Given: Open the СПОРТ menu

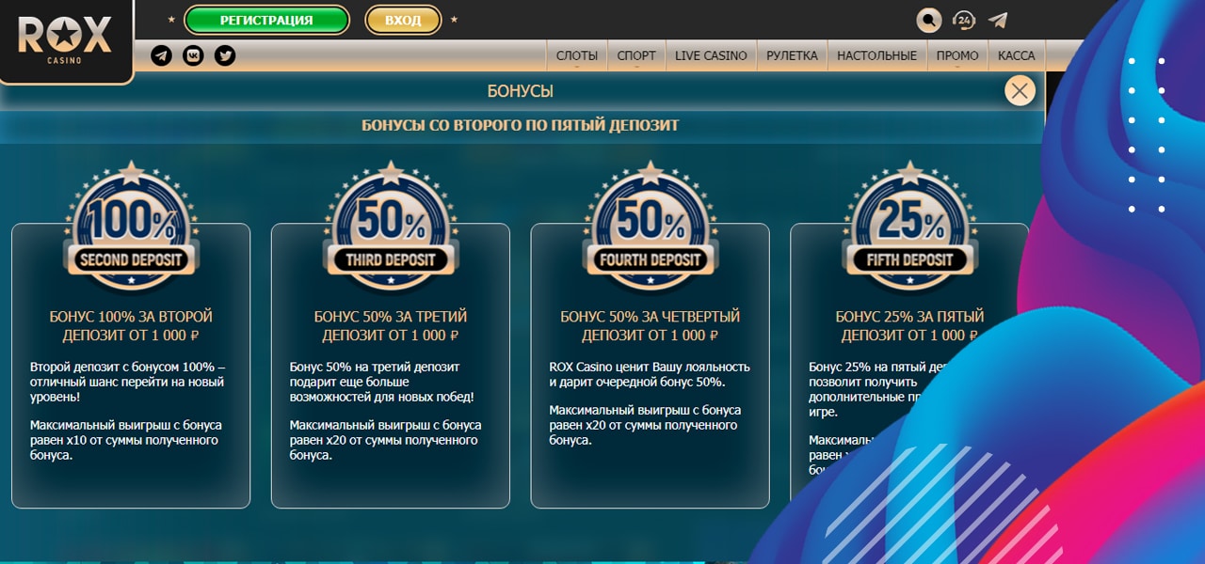Looking at the screenshot, I should point(636,56).
